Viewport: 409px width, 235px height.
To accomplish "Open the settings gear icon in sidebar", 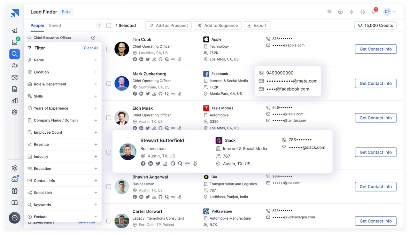I will point(15,112).
